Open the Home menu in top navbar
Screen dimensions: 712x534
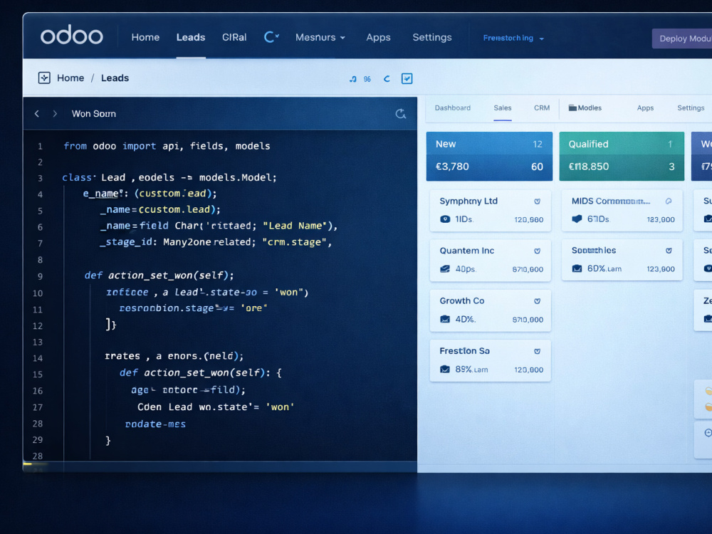(x=145, y=37)
